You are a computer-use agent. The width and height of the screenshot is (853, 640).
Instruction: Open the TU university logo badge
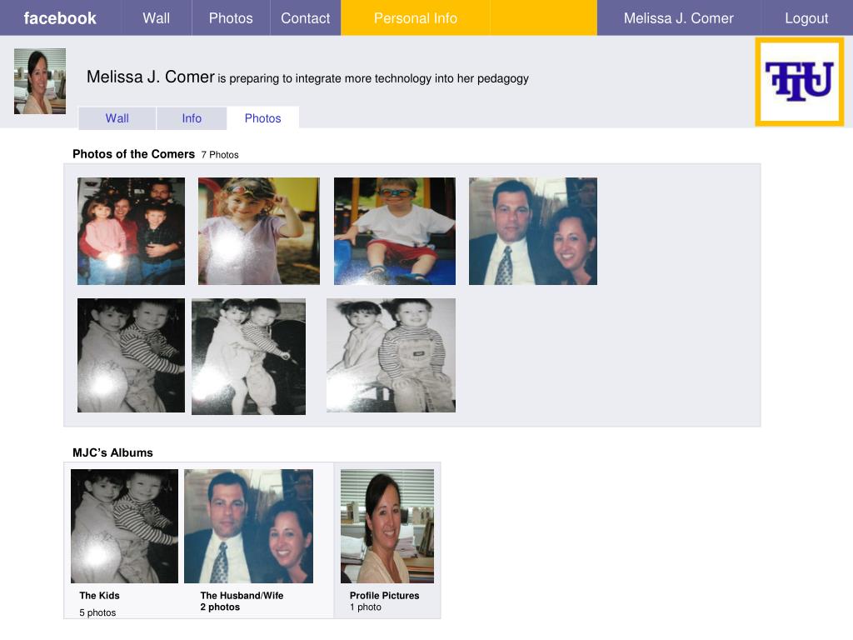[799, 82]
